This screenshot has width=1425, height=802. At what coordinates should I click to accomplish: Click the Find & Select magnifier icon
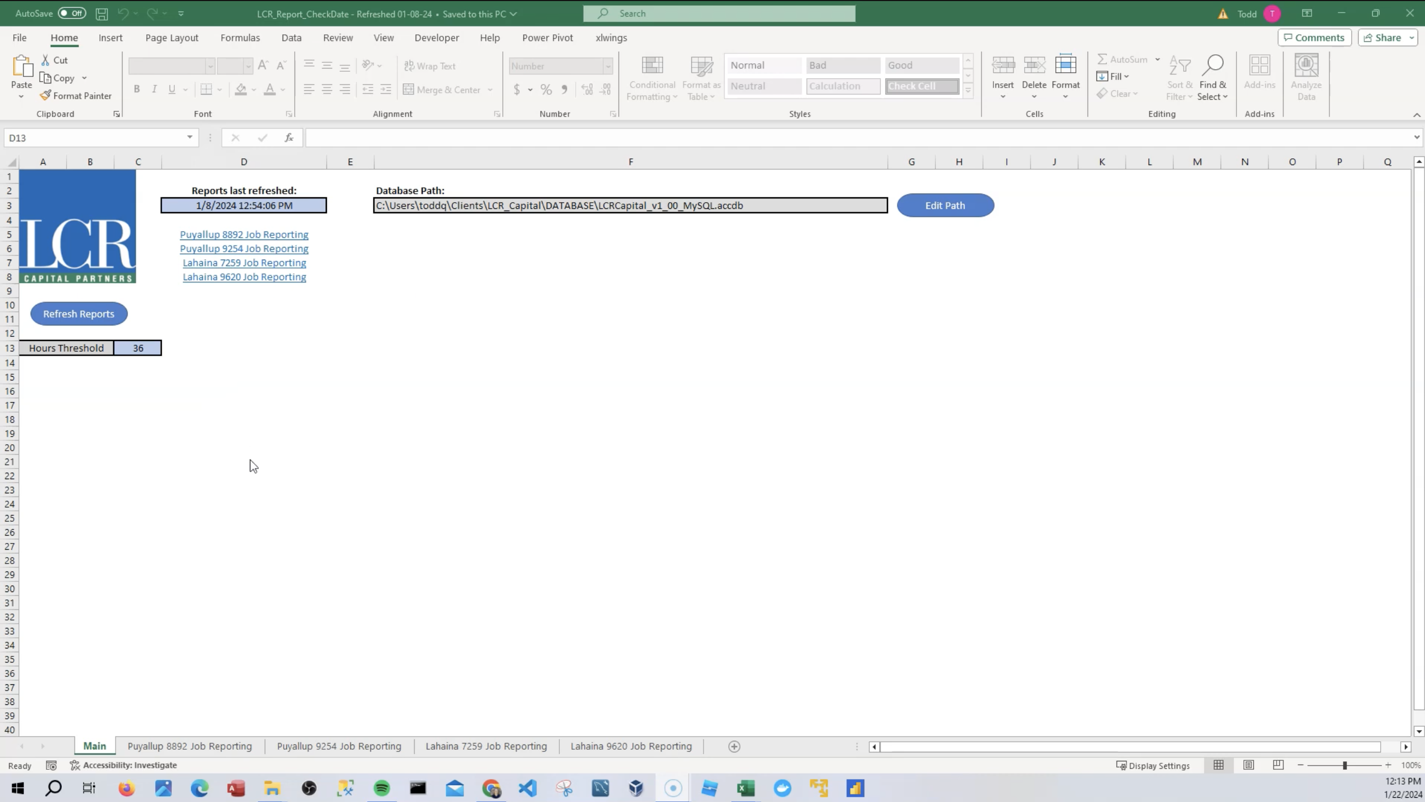tap(1212, 66)
